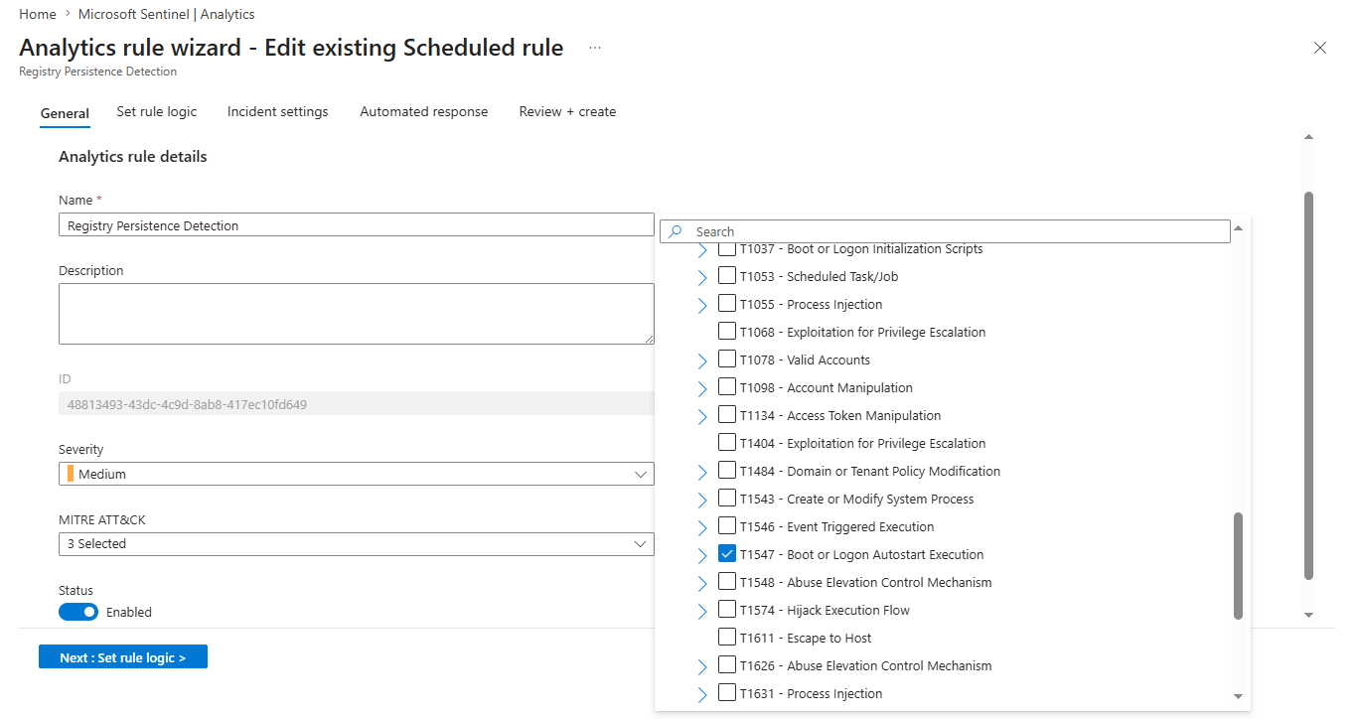Uncheck T1547 Boot or Logon Autostart Execution
This screenshot has width=1356, height=719.
727,554
